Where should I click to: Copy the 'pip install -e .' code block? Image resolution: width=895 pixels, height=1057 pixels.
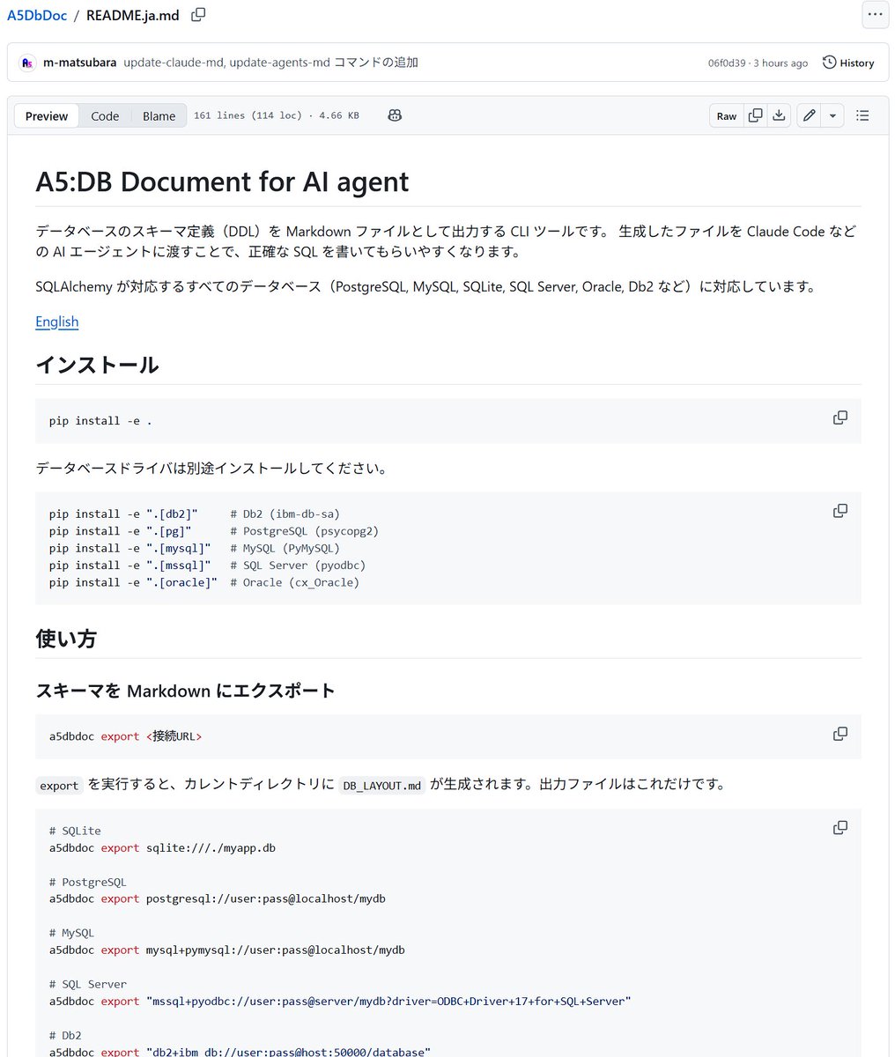tap(840, 418)
